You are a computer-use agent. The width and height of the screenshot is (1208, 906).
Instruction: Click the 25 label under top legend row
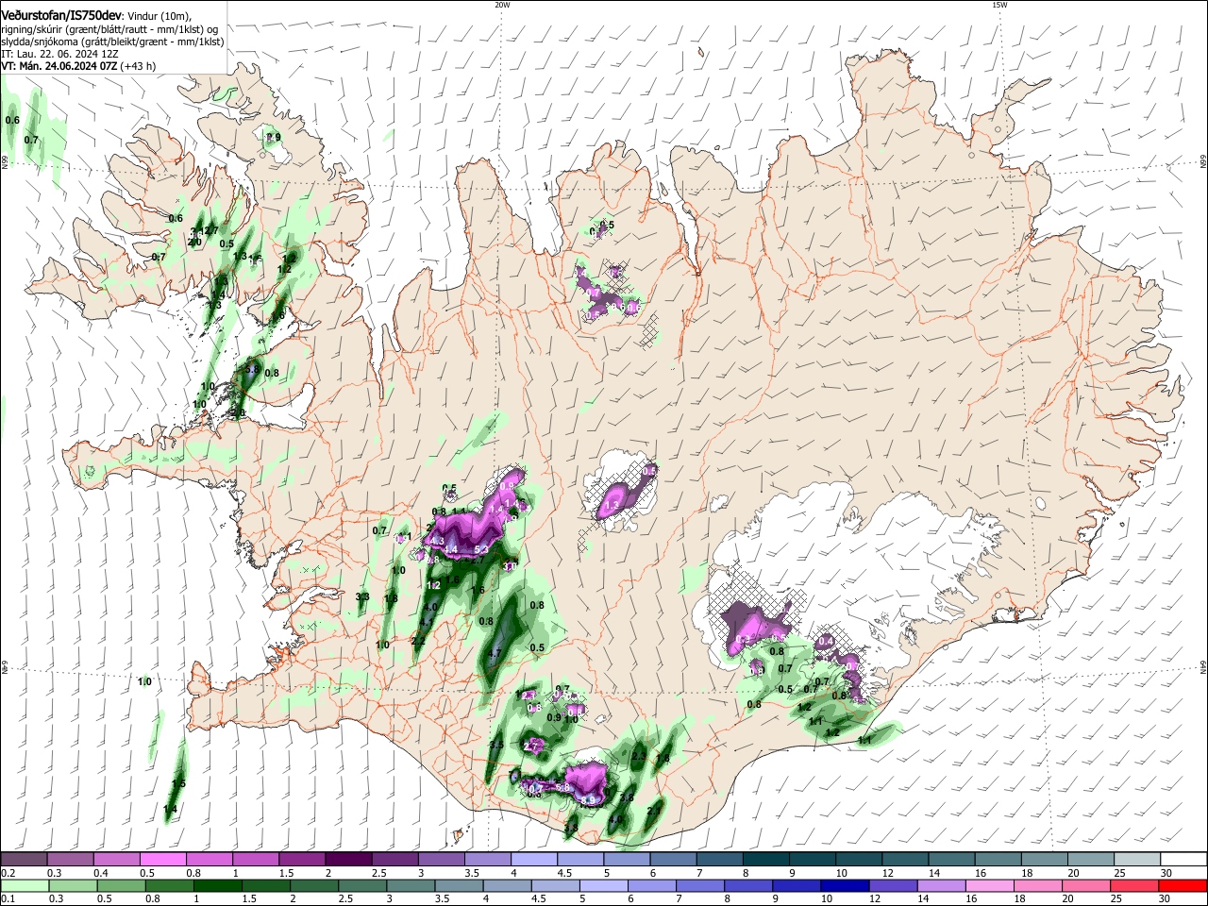[x=1118, y=873]
